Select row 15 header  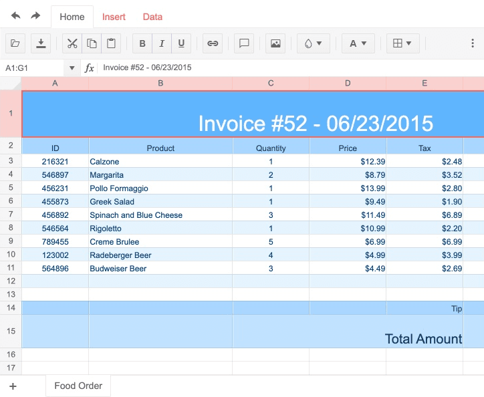pyautogui.click(x=11, y=331)
